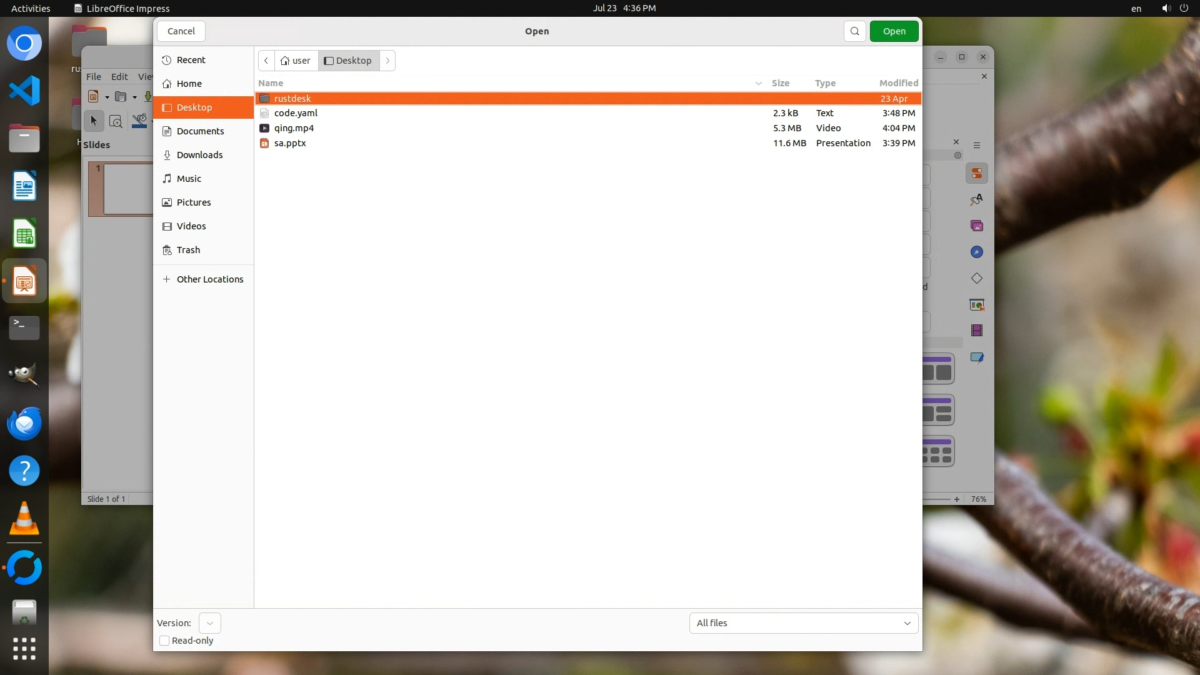The image size is (1200, 675).
Task: Open the All files filter dropdown
Action: point(803,623)
